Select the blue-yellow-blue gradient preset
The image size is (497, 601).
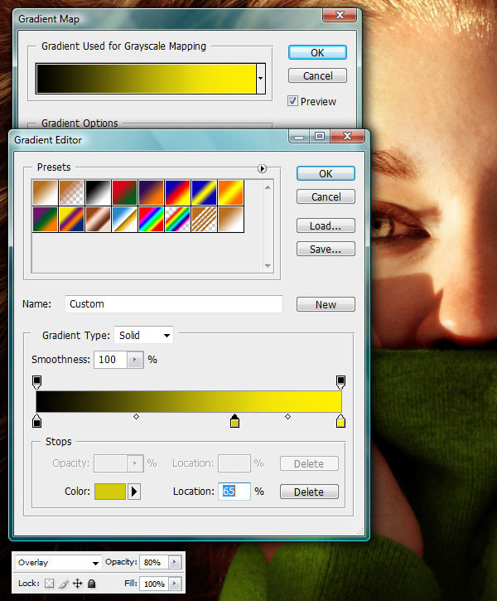tap(204, 193)
